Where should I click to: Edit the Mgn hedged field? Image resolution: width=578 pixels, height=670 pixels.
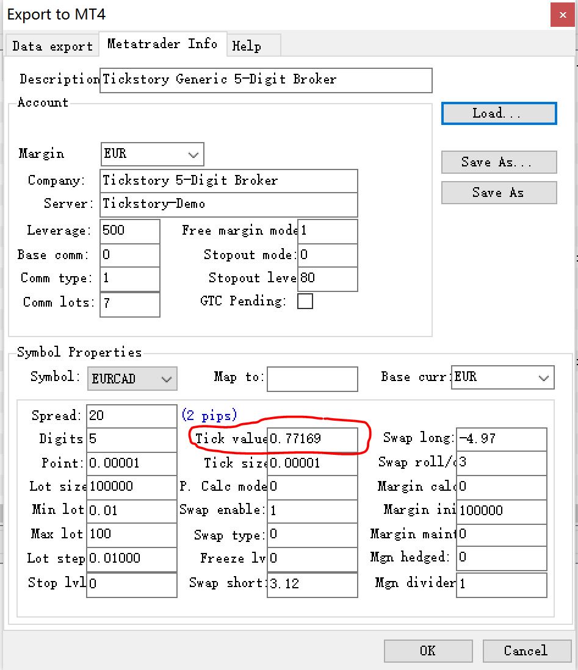[502, 558]
